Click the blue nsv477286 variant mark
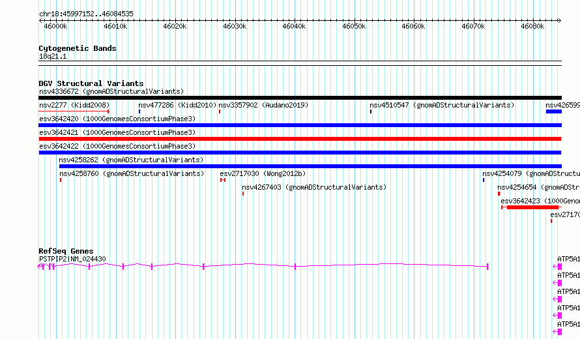The height and width of the screenshot is (339, 580). coord(139,111)
